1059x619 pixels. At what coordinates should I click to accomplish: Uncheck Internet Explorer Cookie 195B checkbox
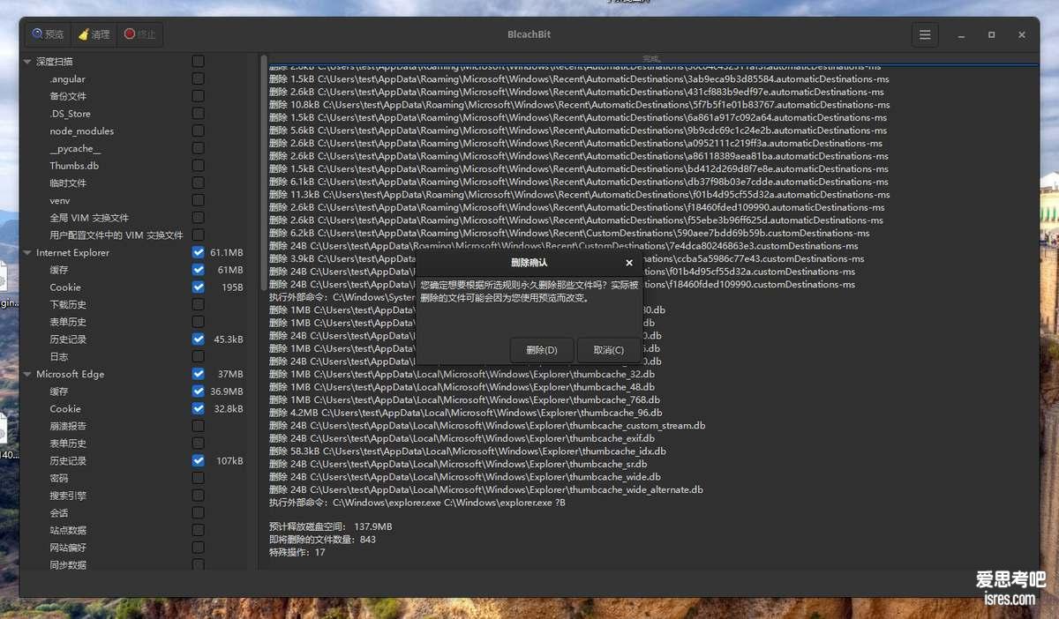[x=198, y=287]
